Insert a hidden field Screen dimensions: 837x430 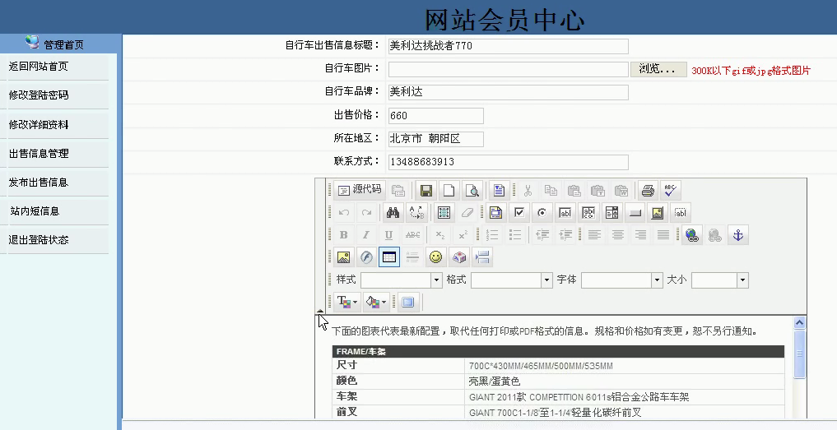(x=681, y=213)
